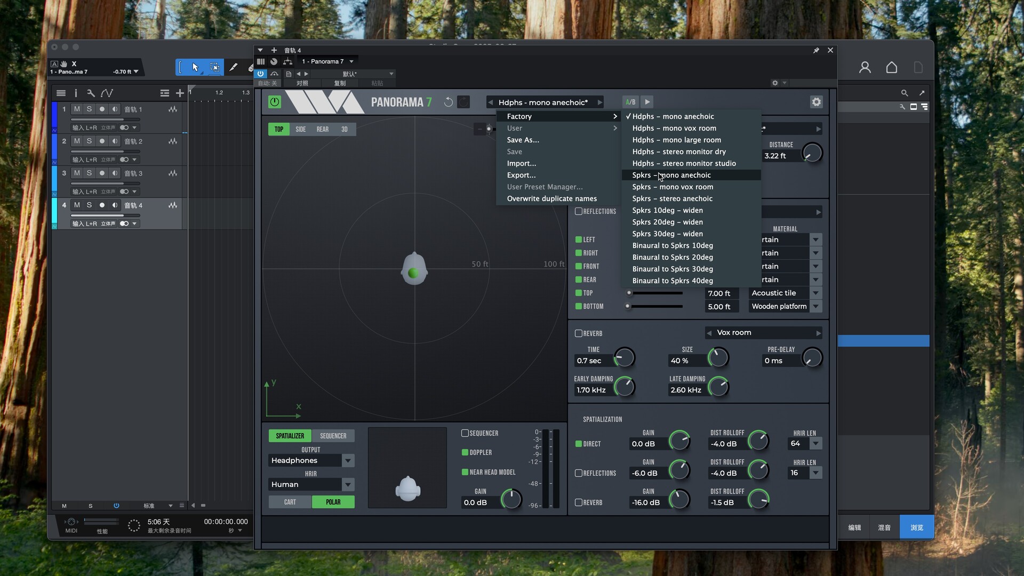Toggle A/B comparison button

point(630,102)
